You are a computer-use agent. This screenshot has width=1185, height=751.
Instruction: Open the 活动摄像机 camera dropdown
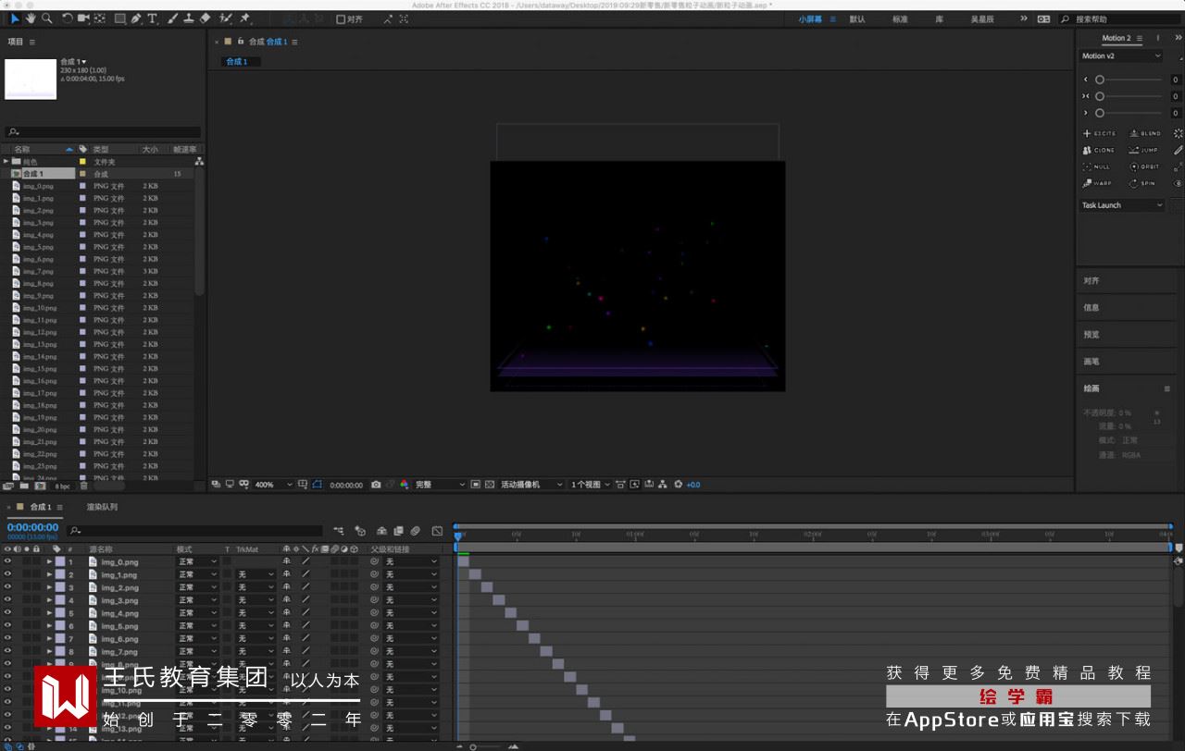531,485
